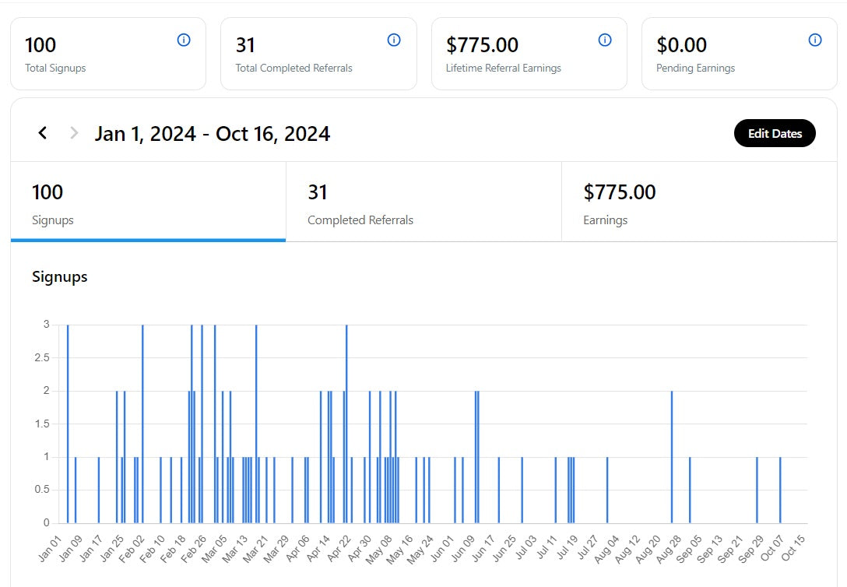Viewport: 847px width, 587px height.
Task: Navigate to previous date range with left chevron
Action: pyautogui.click(x=43, y=133)
